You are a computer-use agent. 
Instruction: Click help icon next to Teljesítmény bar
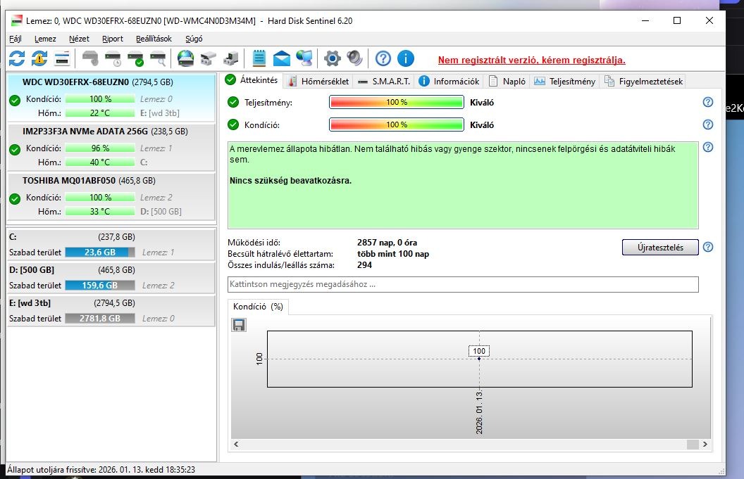tap(708, 102)
